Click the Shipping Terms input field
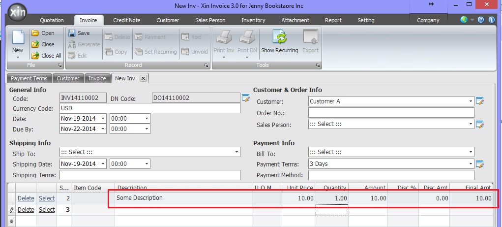The height and width of the screenshot is (227, 502). coord(150,175)
